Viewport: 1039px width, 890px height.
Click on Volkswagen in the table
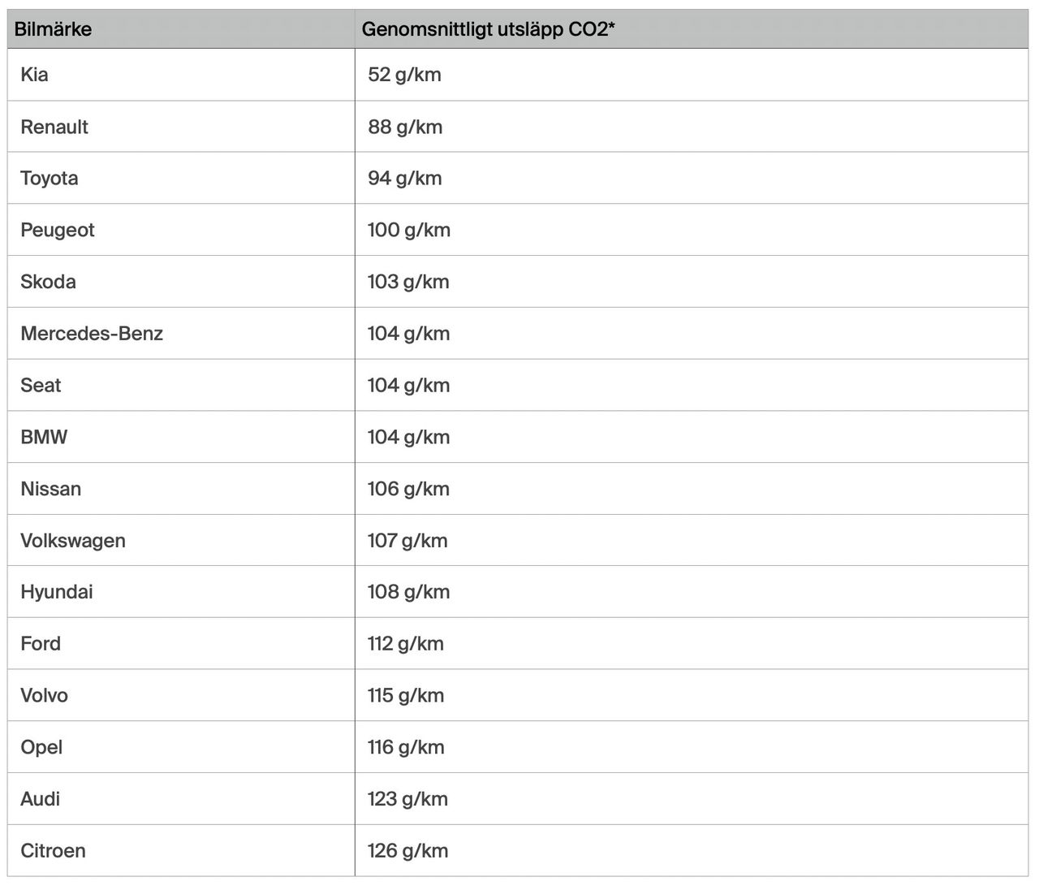pos(73,540)
